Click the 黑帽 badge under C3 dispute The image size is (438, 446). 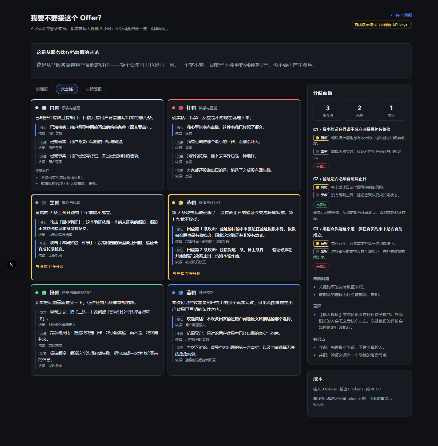[x=321, y=252]
